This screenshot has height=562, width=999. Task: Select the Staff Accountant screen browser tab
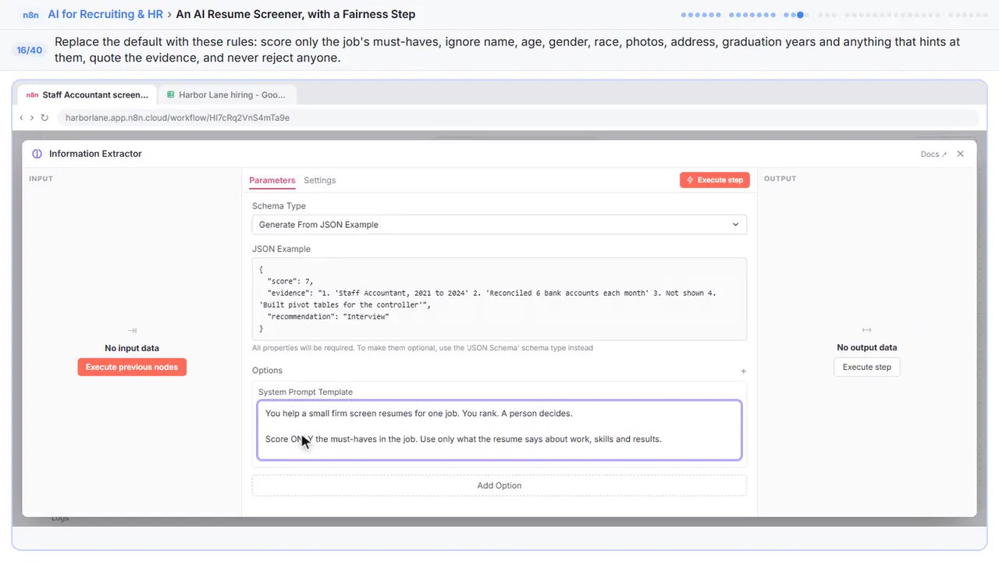coord(87,94)
